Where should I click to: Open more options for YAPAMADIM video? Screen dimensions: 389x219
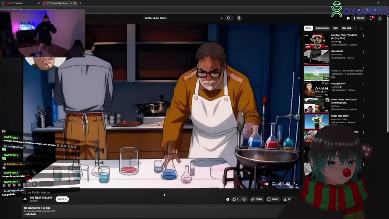click(x=364, y=52)
